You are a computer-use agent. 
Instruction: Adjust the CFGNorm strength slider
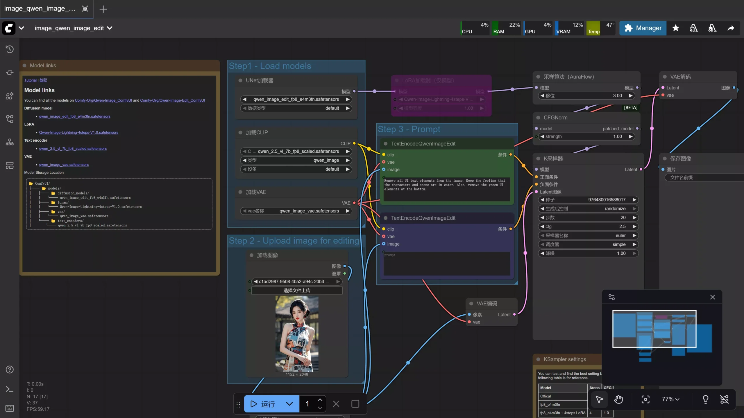(586, 136)
